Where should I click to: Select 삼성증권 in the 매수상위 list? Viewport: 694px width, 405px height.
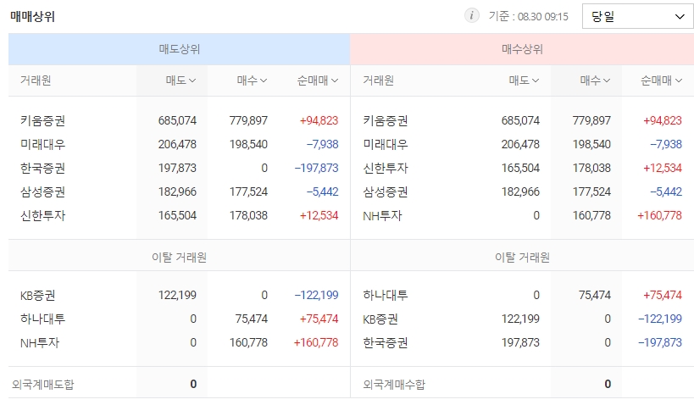(x=386, y=192)
